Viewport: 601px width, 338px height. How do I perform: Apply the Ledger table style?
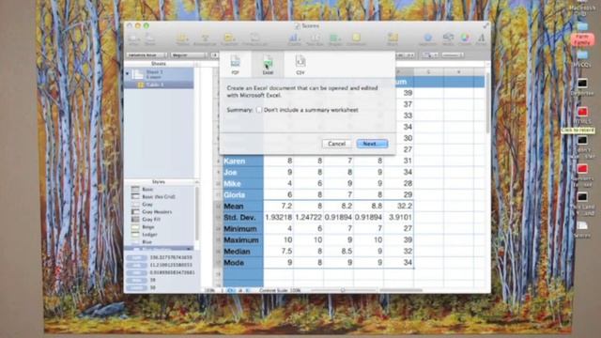[x=159, y=235]
